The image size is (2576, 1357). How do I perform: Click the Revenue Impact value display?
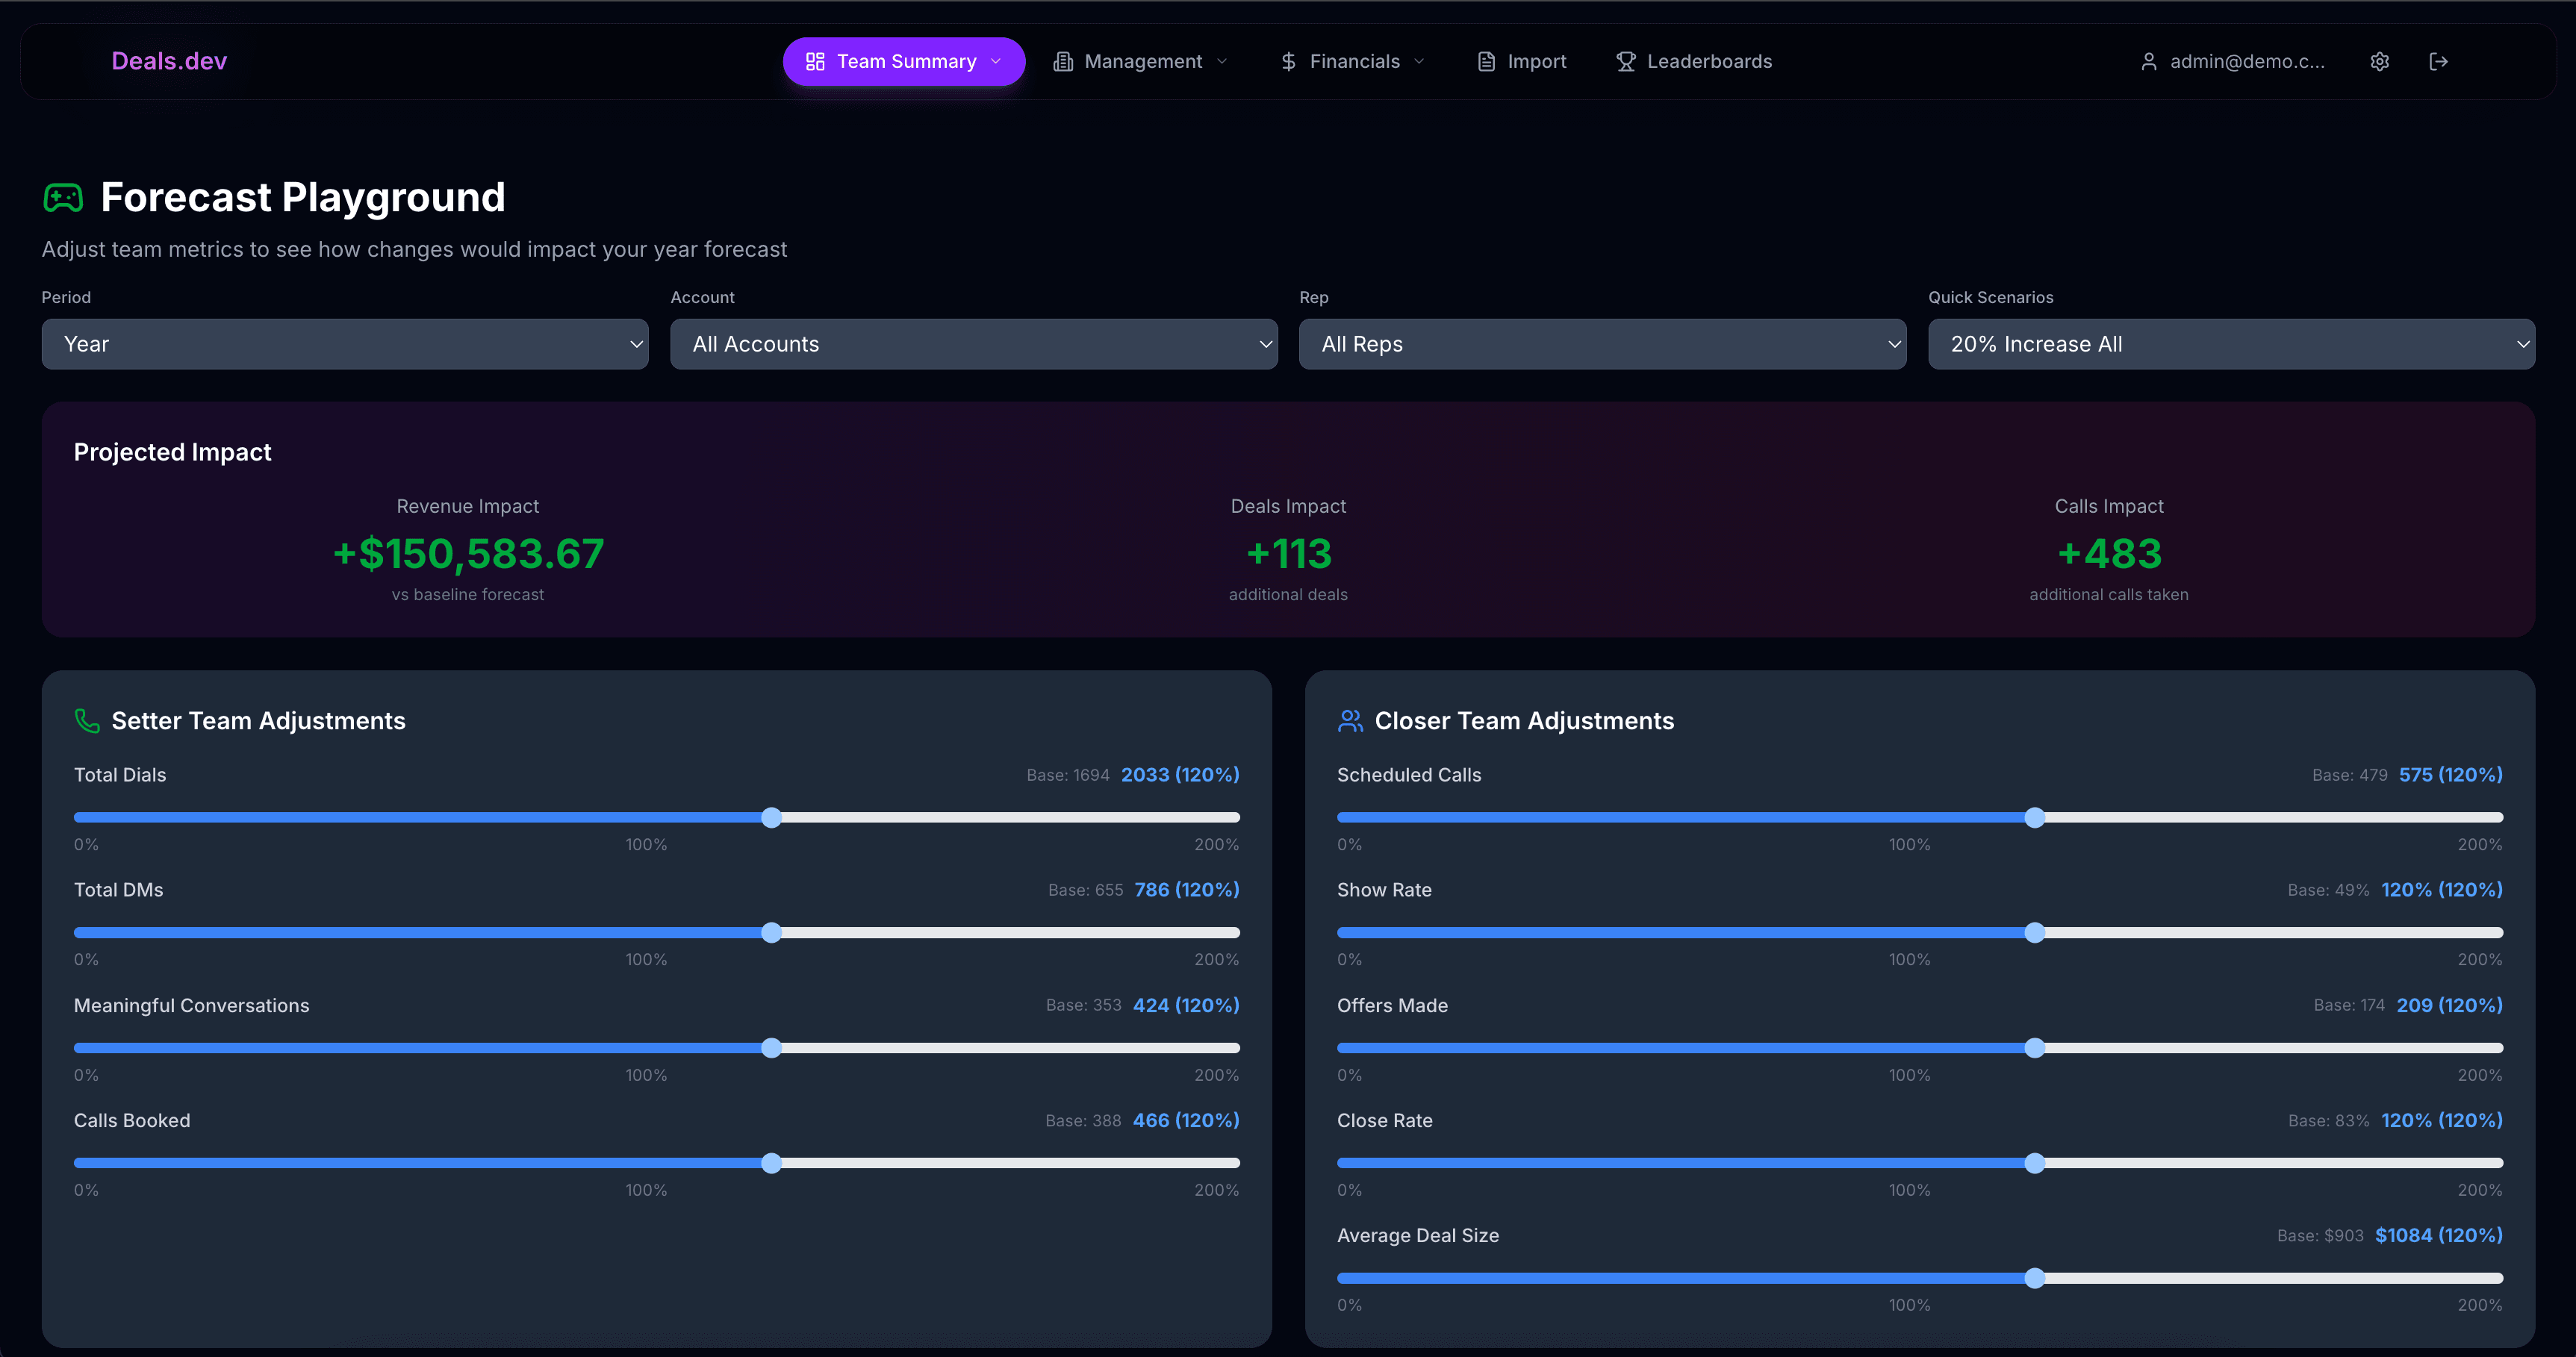click(x=467, y=554)
